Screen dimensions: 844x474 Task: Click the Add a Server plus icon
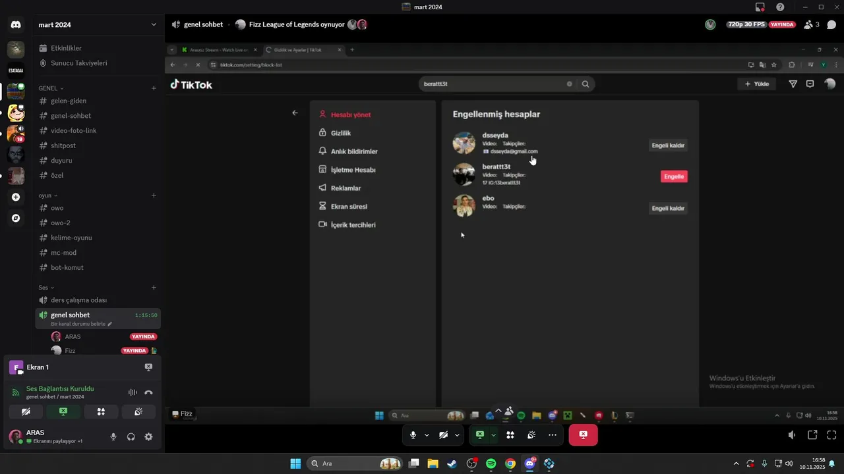[16, 197]
